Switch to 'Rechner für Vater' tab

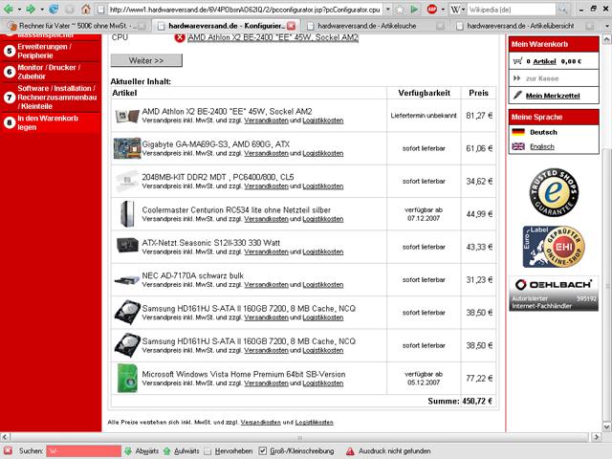(x=76, y=26)
